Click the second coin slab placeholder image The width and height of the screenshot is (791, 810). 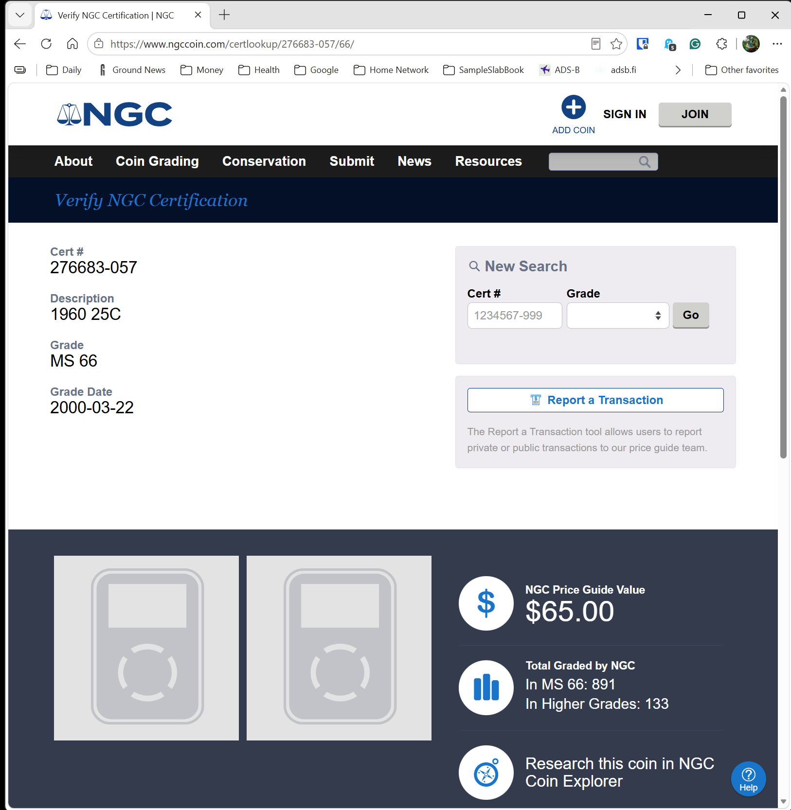[x=339, y=648]
